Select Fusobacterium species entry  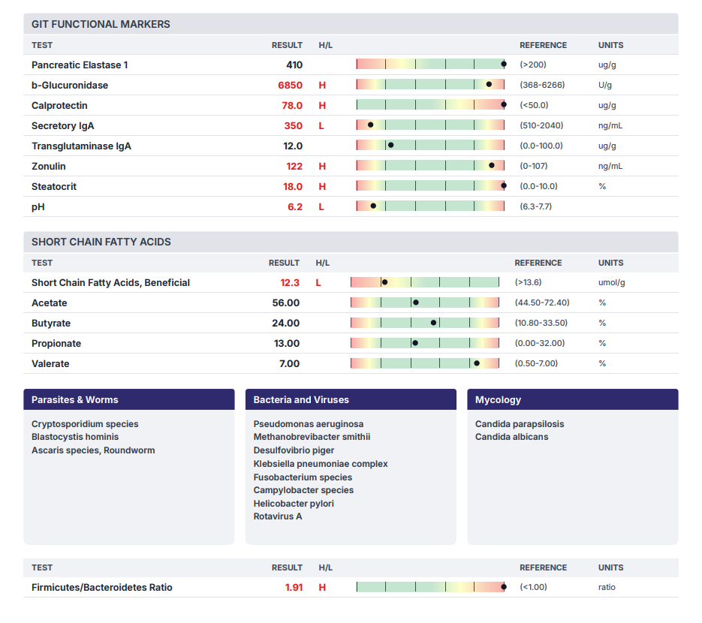[303, 477]
